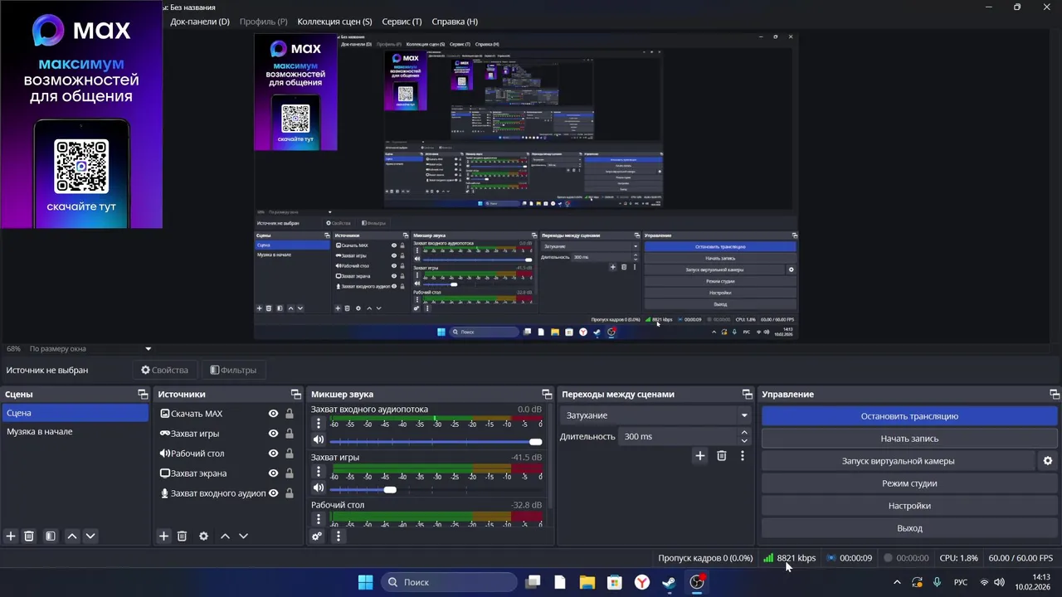Decrease Длительность with down stepper arrow
The width and height of the screenshot is (1062, 597).
(744, 441)
